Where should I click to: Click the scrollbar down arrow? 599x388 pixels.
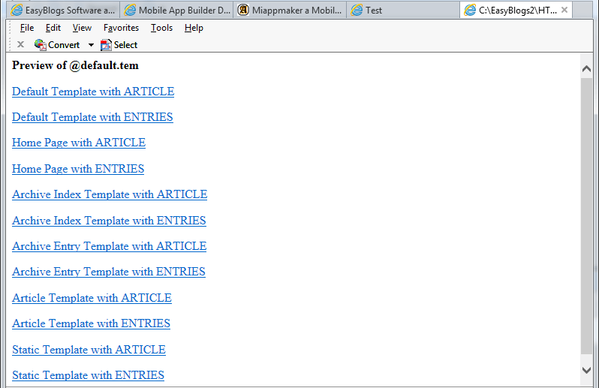tap(586, 370)
